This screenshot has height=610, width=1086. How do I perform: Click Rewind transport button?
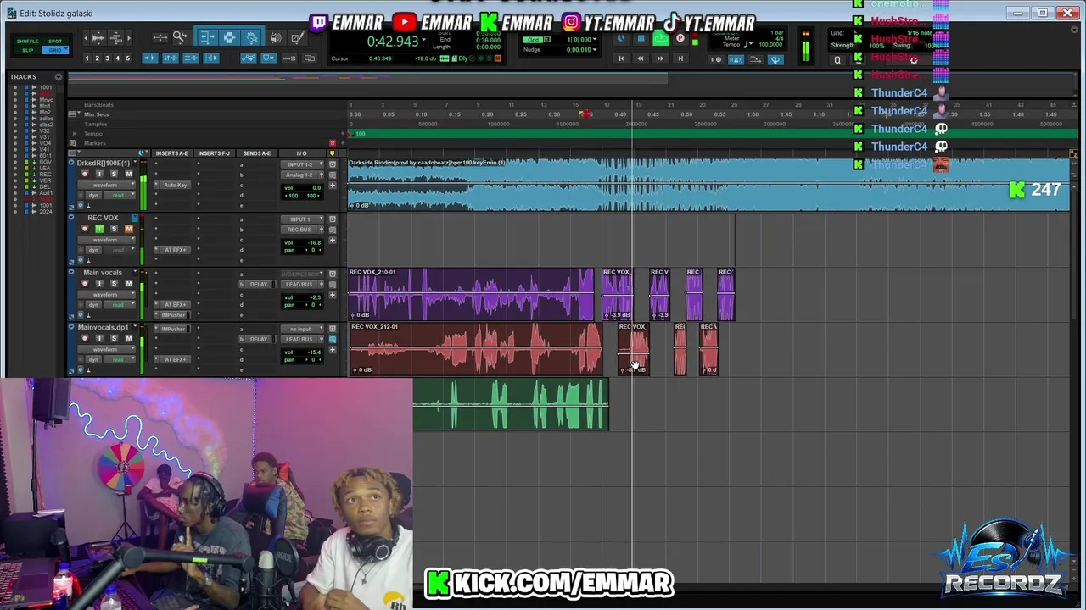tap(641, 58)
